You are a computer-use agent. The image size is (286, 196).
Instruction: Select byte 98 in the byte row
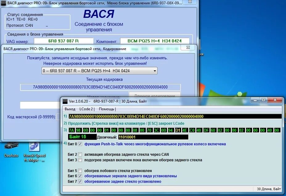point(78,130)
